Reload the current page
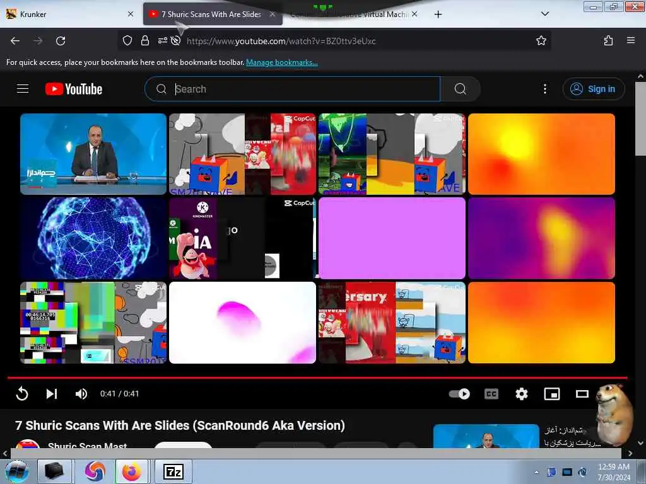The width and height of the screenshot is (646, 484). click(x=61, y=41)
